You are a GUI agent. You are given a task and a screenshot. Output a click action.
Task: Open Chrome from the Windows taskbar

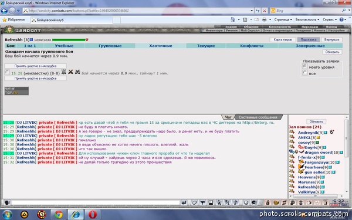(x=59, y=214)
